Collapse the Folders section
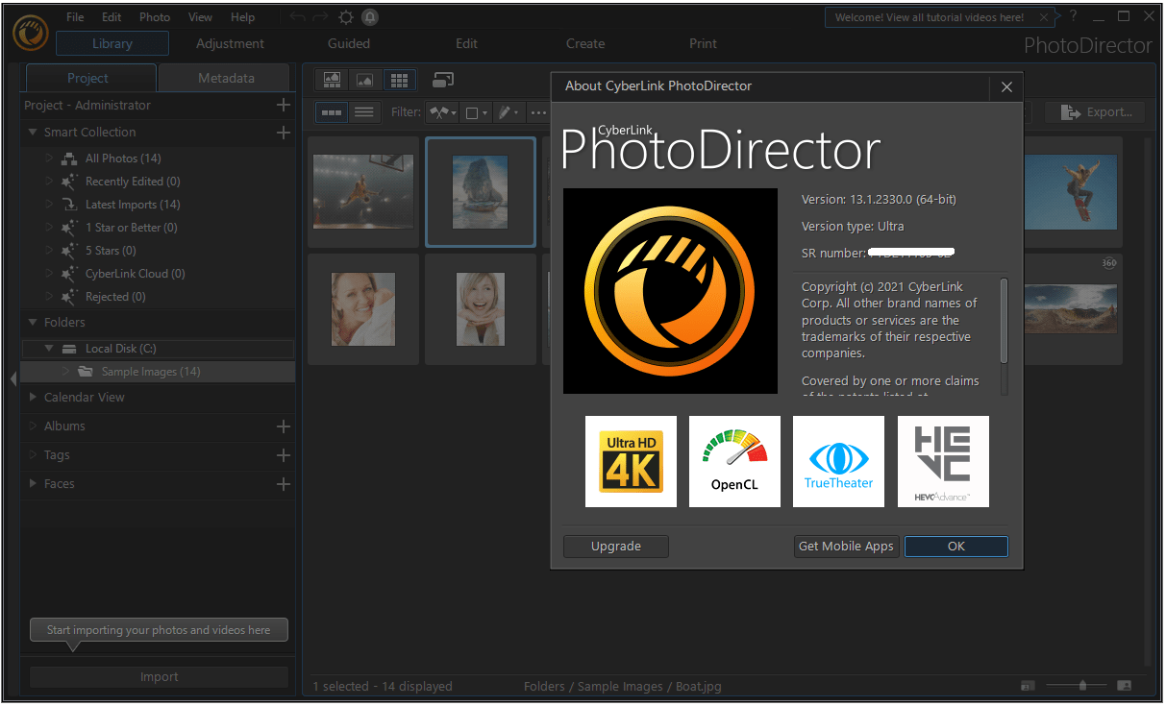This screenshot has width=1166, height=706. click(34, 323)
